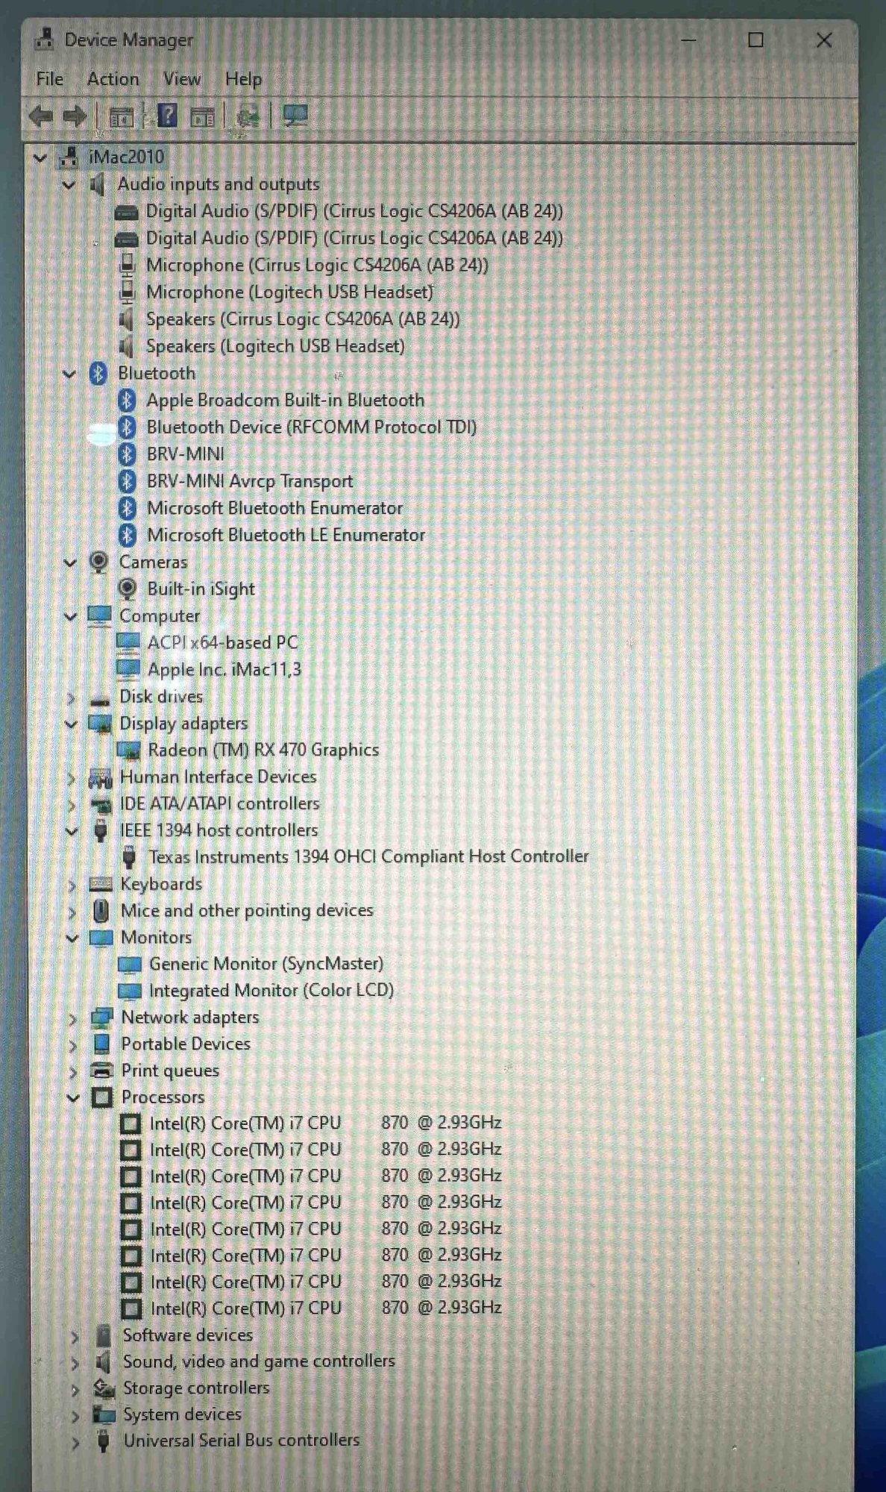Select Speakers (Logitech USB Headset)
This screenshot has height=1492, width=886.
tap(275, 346)
